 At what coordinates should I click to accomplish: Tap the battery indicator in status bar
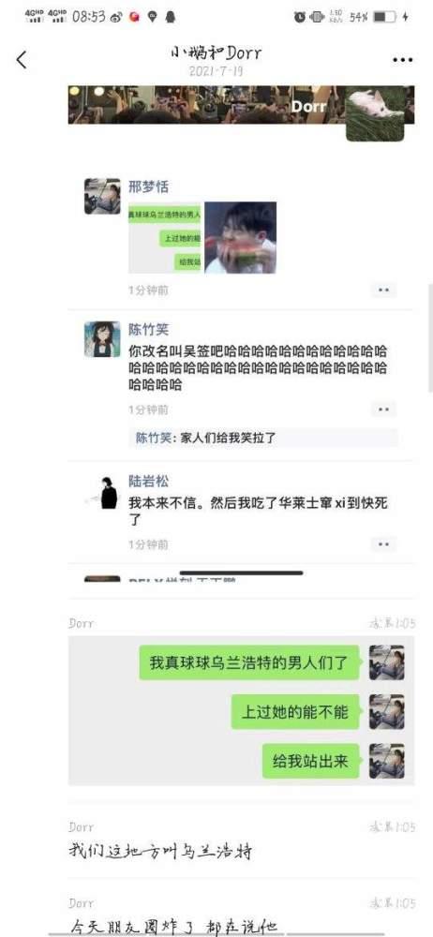pyautogui.click(x=384, y=17)
